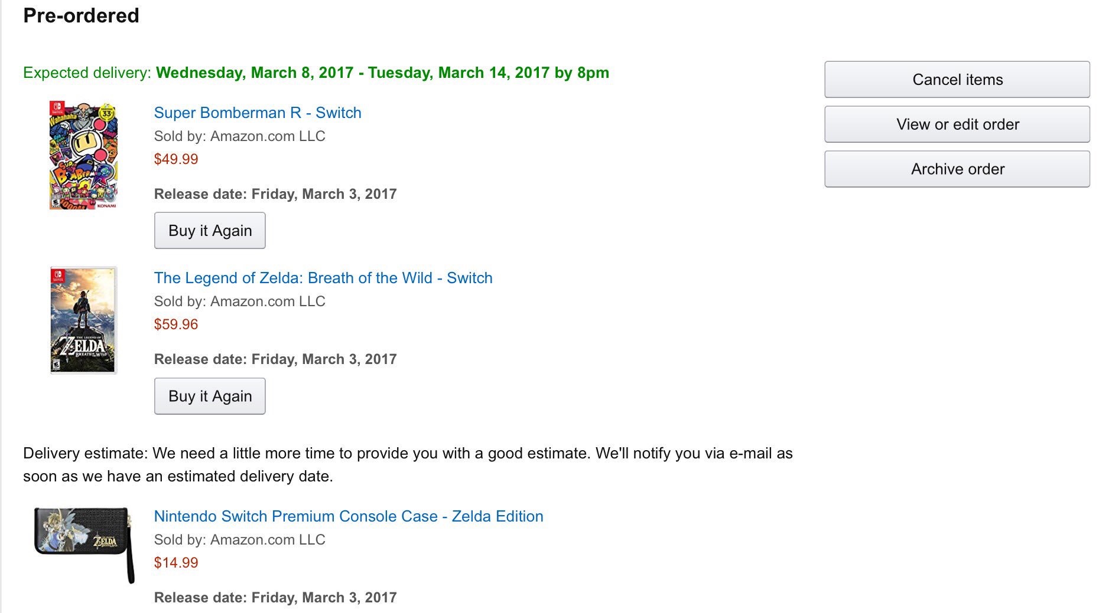Buy Super Bomberman R again
This screenshot has height=613, width=1112.
pos(210,231)
